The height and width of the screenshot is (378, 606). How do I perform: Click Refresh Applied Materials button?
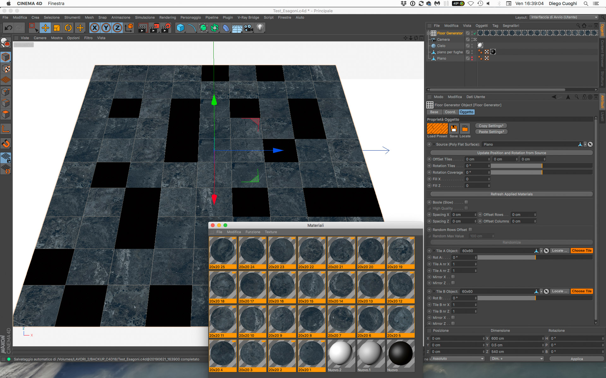(511, 194)
